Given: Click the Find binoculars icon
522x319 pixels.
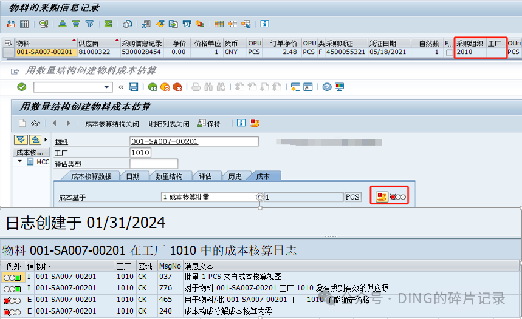Looking at the screenshot, I should pyautogui.click(x=208, y=87).
